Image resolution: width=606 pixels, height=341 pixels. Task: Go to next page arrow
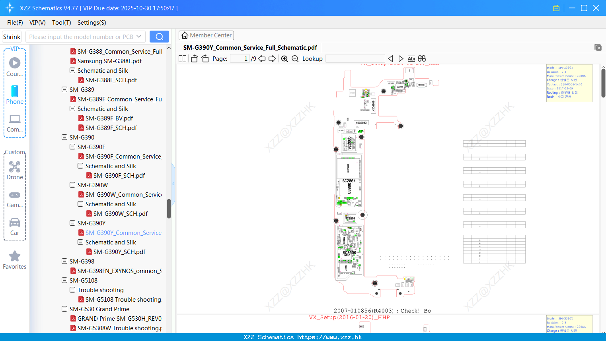click(x=272, y=58)
